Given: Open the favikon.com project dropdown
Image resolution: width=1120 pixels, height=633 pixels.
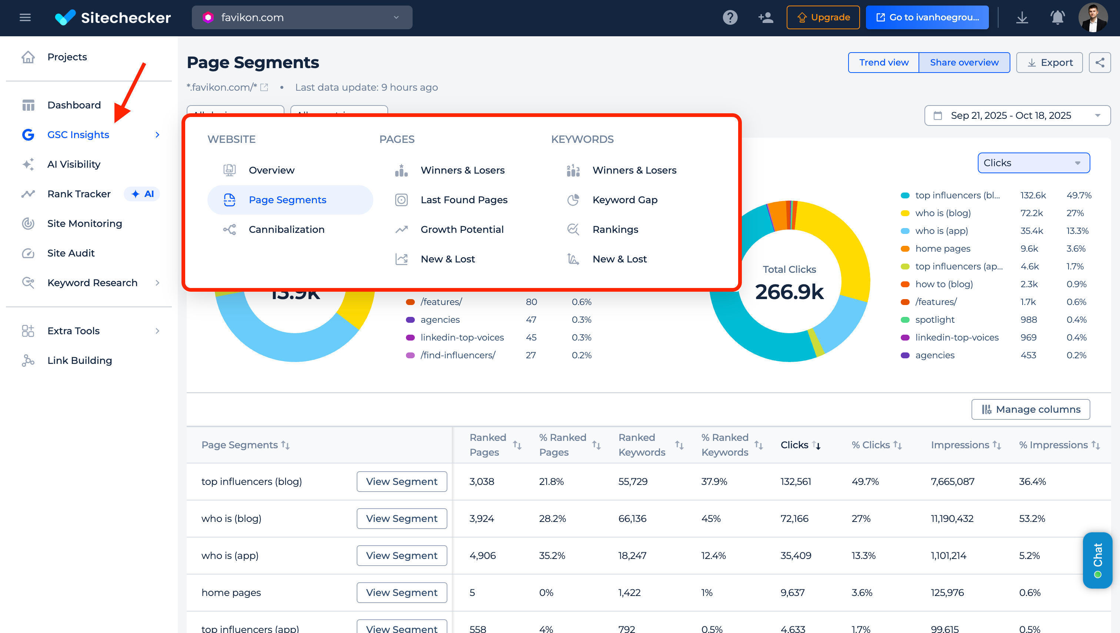Looking at the screenshot, I should pos(302,17).
